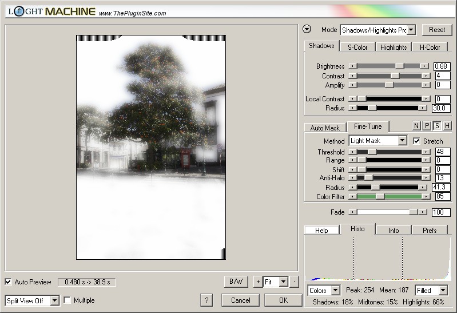The height and width of the screenshot is (313, 457).
Task: Uncheck the Stretch checkbox
Action: pyautogui.click(x=416, y=141)
